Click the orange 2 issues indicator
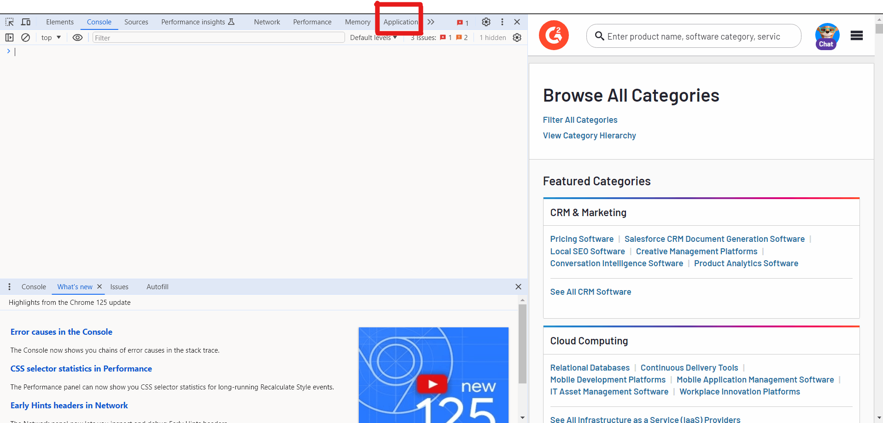 point(462,38)
